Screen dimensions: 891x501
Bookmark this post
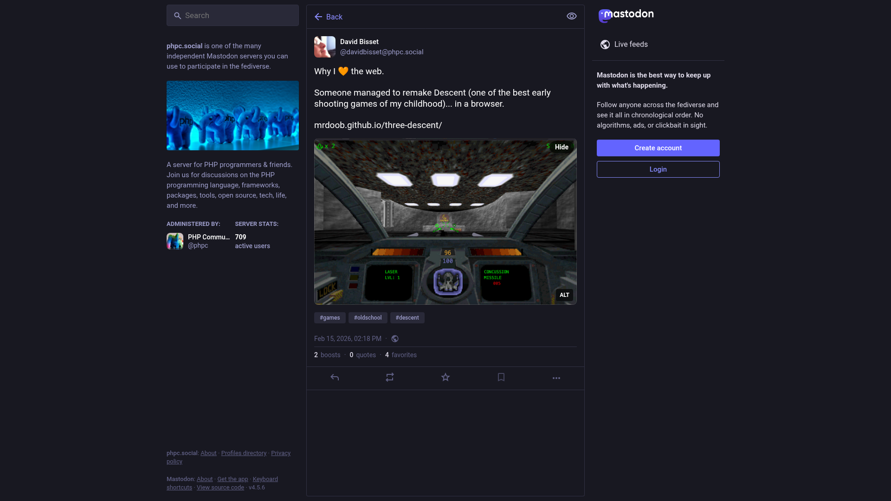(501, 378)
